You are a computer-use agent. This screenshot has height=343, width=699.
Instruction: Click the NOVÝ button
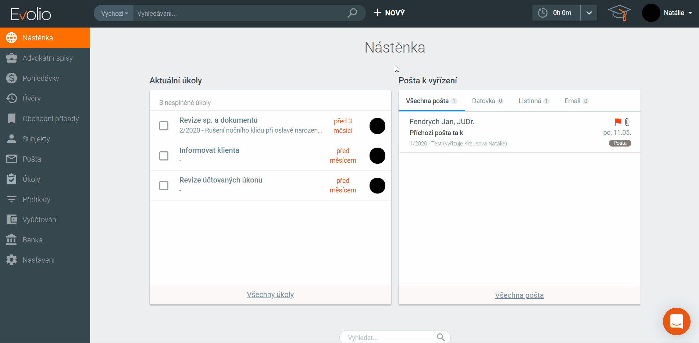389,13
